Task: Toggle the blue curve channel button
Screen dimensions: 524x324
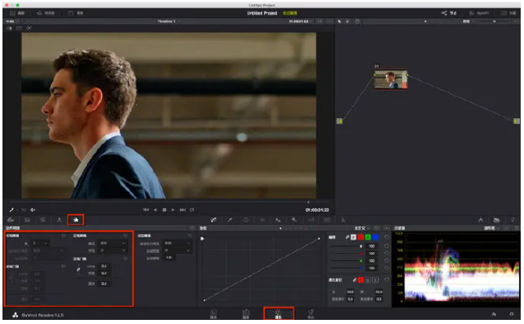Action: click(375, 237)
